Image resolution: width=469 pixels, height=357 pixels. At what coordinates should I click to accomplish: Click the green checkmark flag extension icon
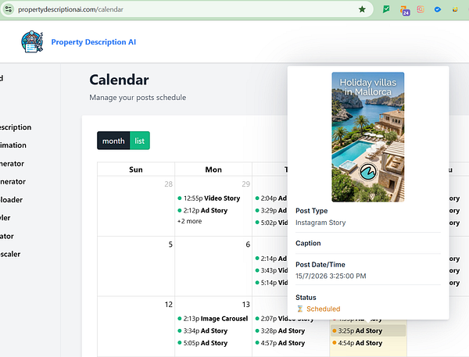tap(386, 9)
